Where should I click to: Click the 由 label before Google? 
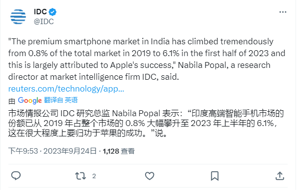[12, 101]
